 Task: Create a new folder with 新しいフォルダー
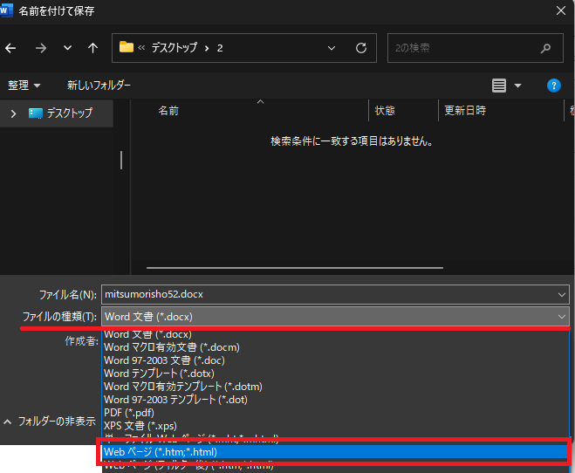tap(99, 86)
